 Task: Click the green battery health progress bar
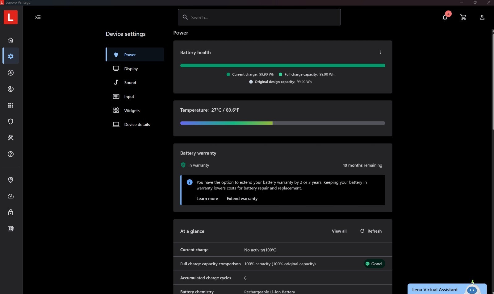[x=283, y=65]
